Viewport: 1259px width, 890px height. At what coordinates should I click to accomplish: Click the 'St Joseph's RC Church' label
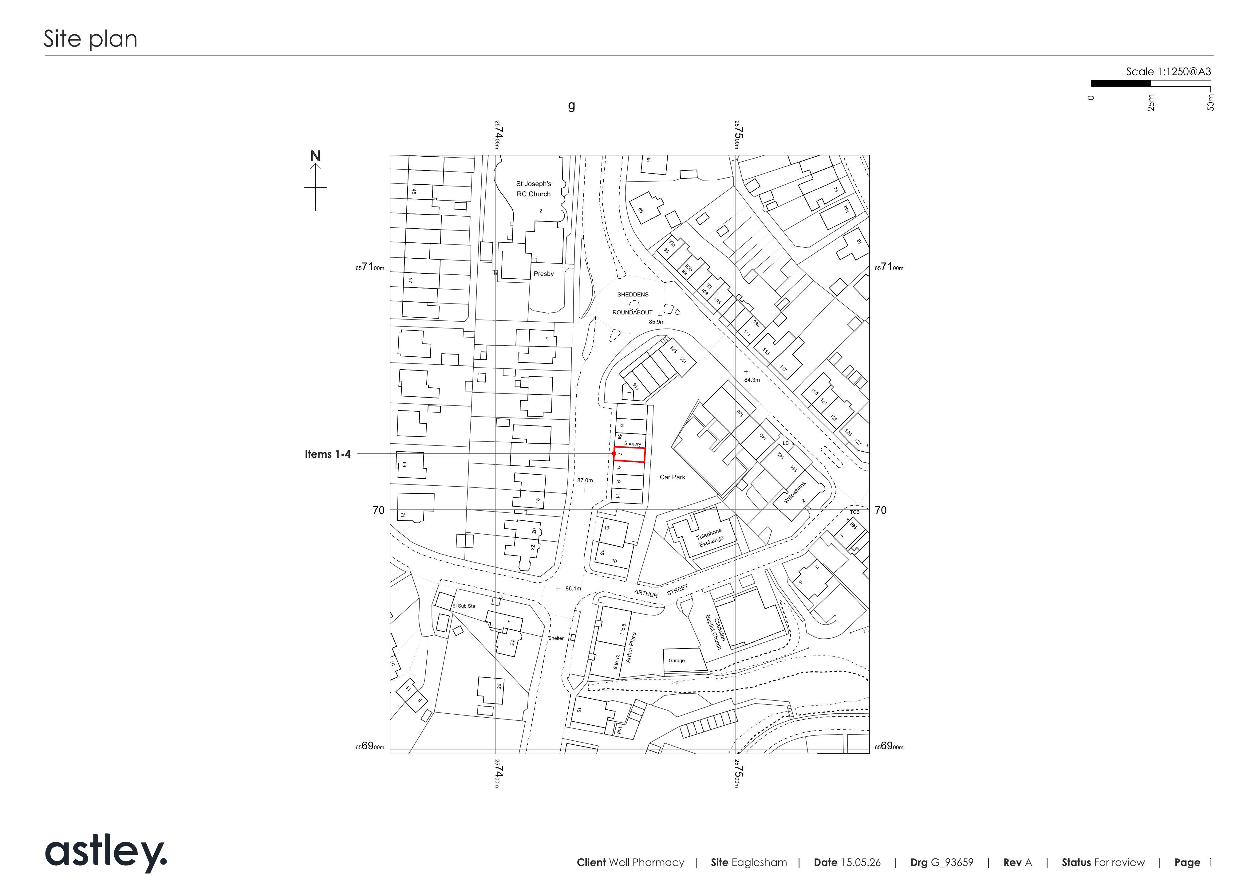pos(534,189)
